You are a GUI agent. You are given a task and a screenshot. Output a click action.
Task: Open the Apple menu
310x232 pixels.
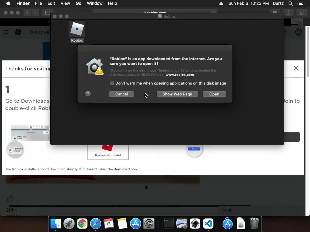(x=8, y=3)
